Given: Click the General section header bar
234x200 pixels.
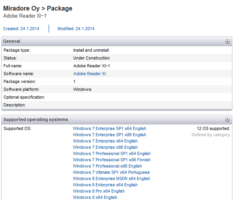Looking at the screenshot, I should point(117,41).
